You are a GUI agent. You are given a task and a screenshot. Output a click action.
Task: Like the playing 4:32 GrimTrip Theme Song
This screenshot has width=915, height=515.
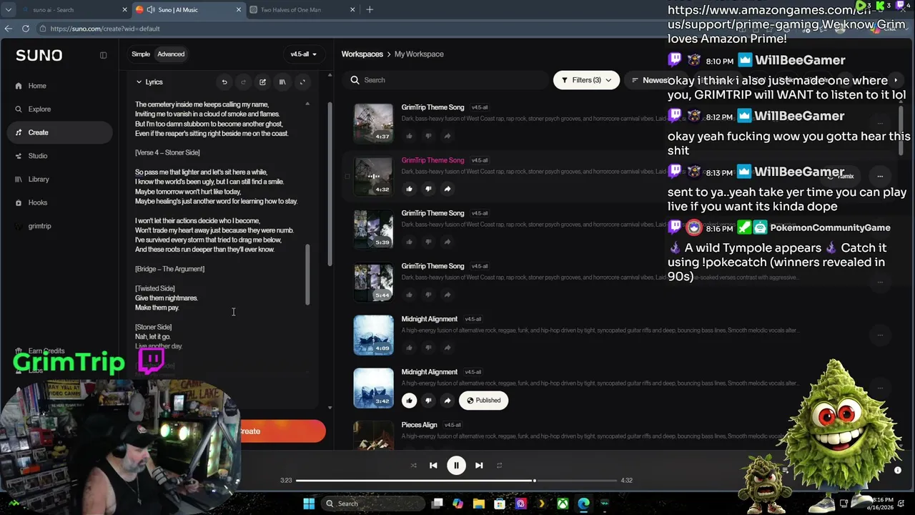click(409, 189)
